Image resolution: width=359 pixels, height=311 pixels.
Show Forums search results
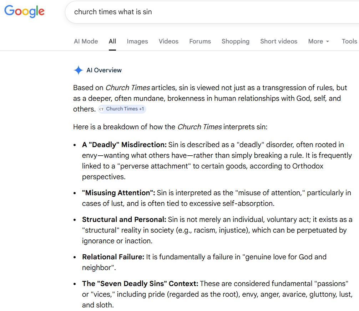point(200,41)
